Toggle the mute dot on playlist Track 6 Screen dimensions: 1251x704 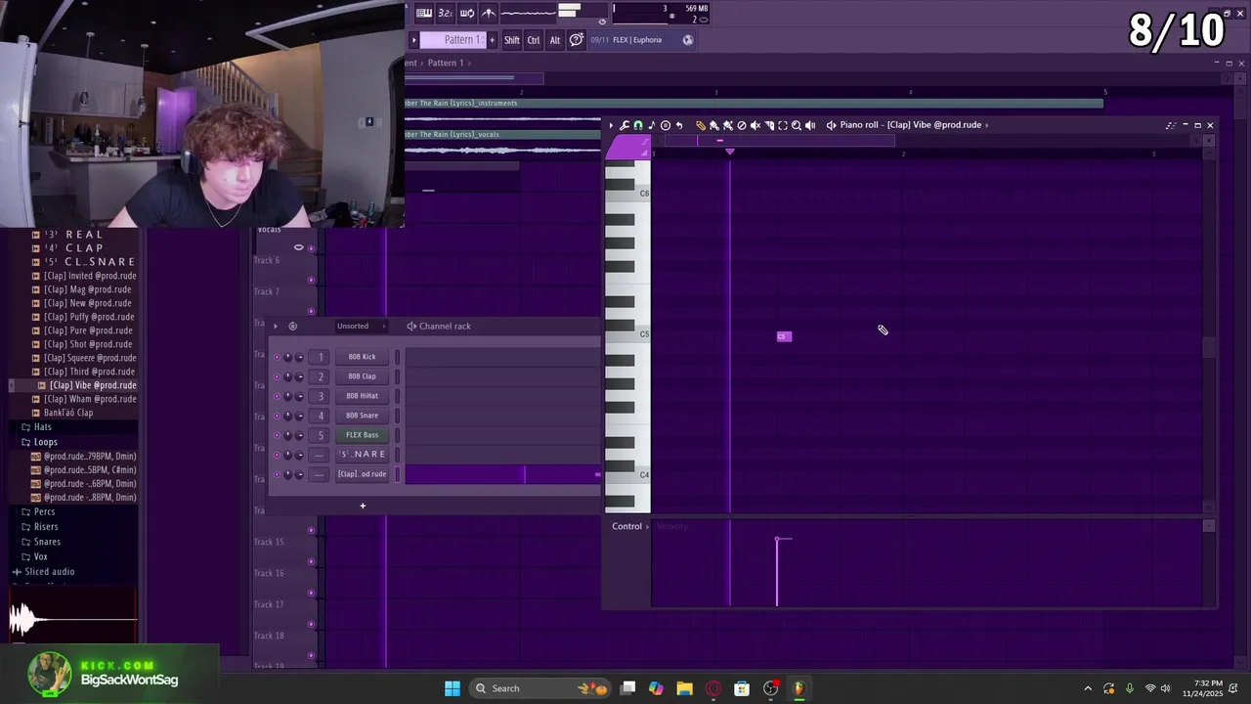coord(312,280)
